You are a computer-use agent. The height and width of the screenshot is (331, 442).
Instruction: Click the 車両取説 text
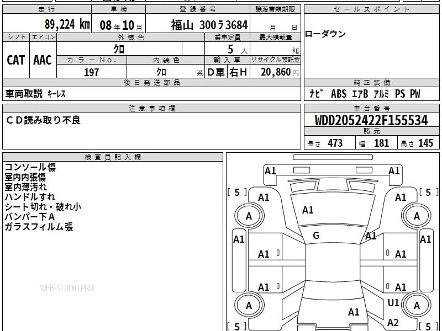point(24,94)
